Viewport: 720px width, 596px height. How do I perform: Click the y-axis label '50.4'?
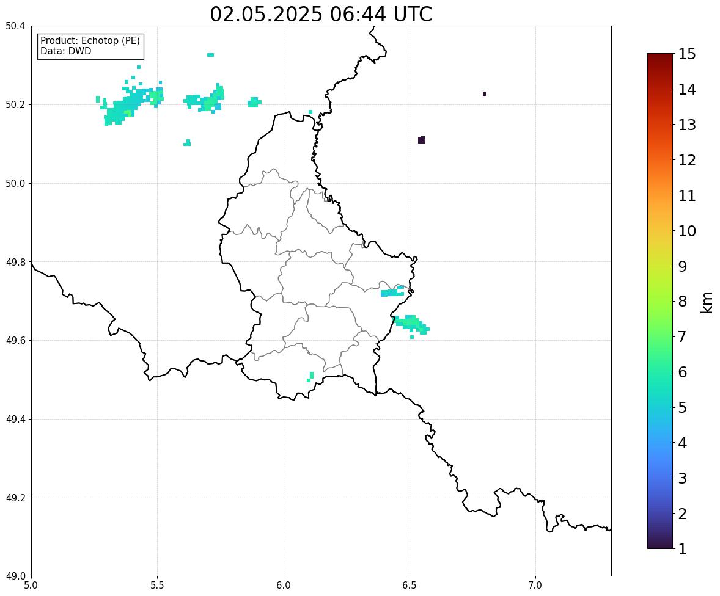15,26
